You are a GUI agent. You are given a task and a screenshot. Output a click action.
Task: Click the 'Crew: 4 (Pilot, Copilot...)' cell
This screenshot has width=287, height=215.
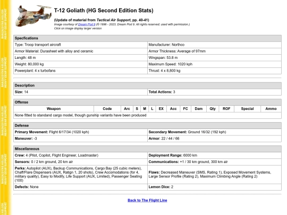80,156
